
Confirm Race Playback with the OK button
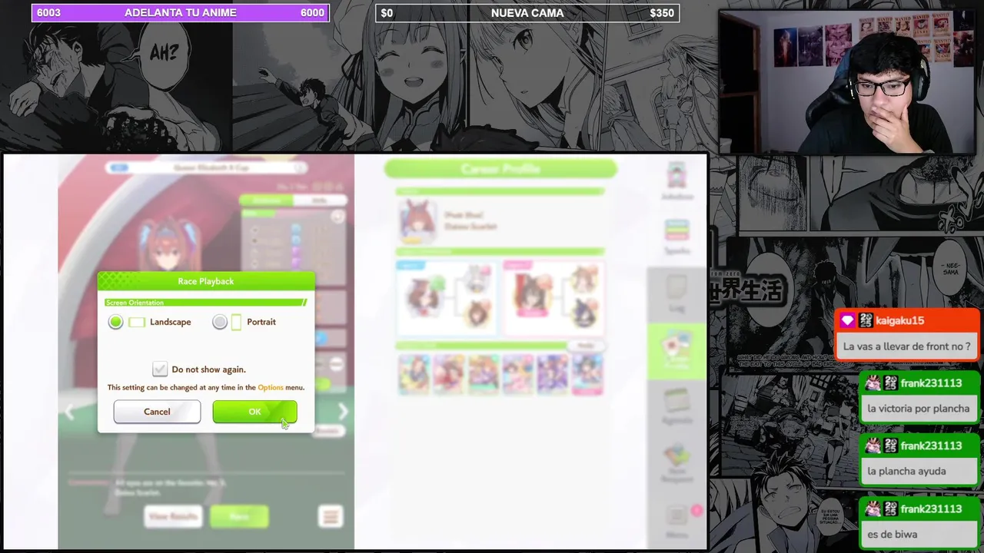point(254,412)
